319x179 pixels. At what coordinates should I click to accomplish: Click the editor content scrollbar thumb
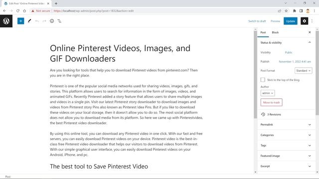coord(255,75)
